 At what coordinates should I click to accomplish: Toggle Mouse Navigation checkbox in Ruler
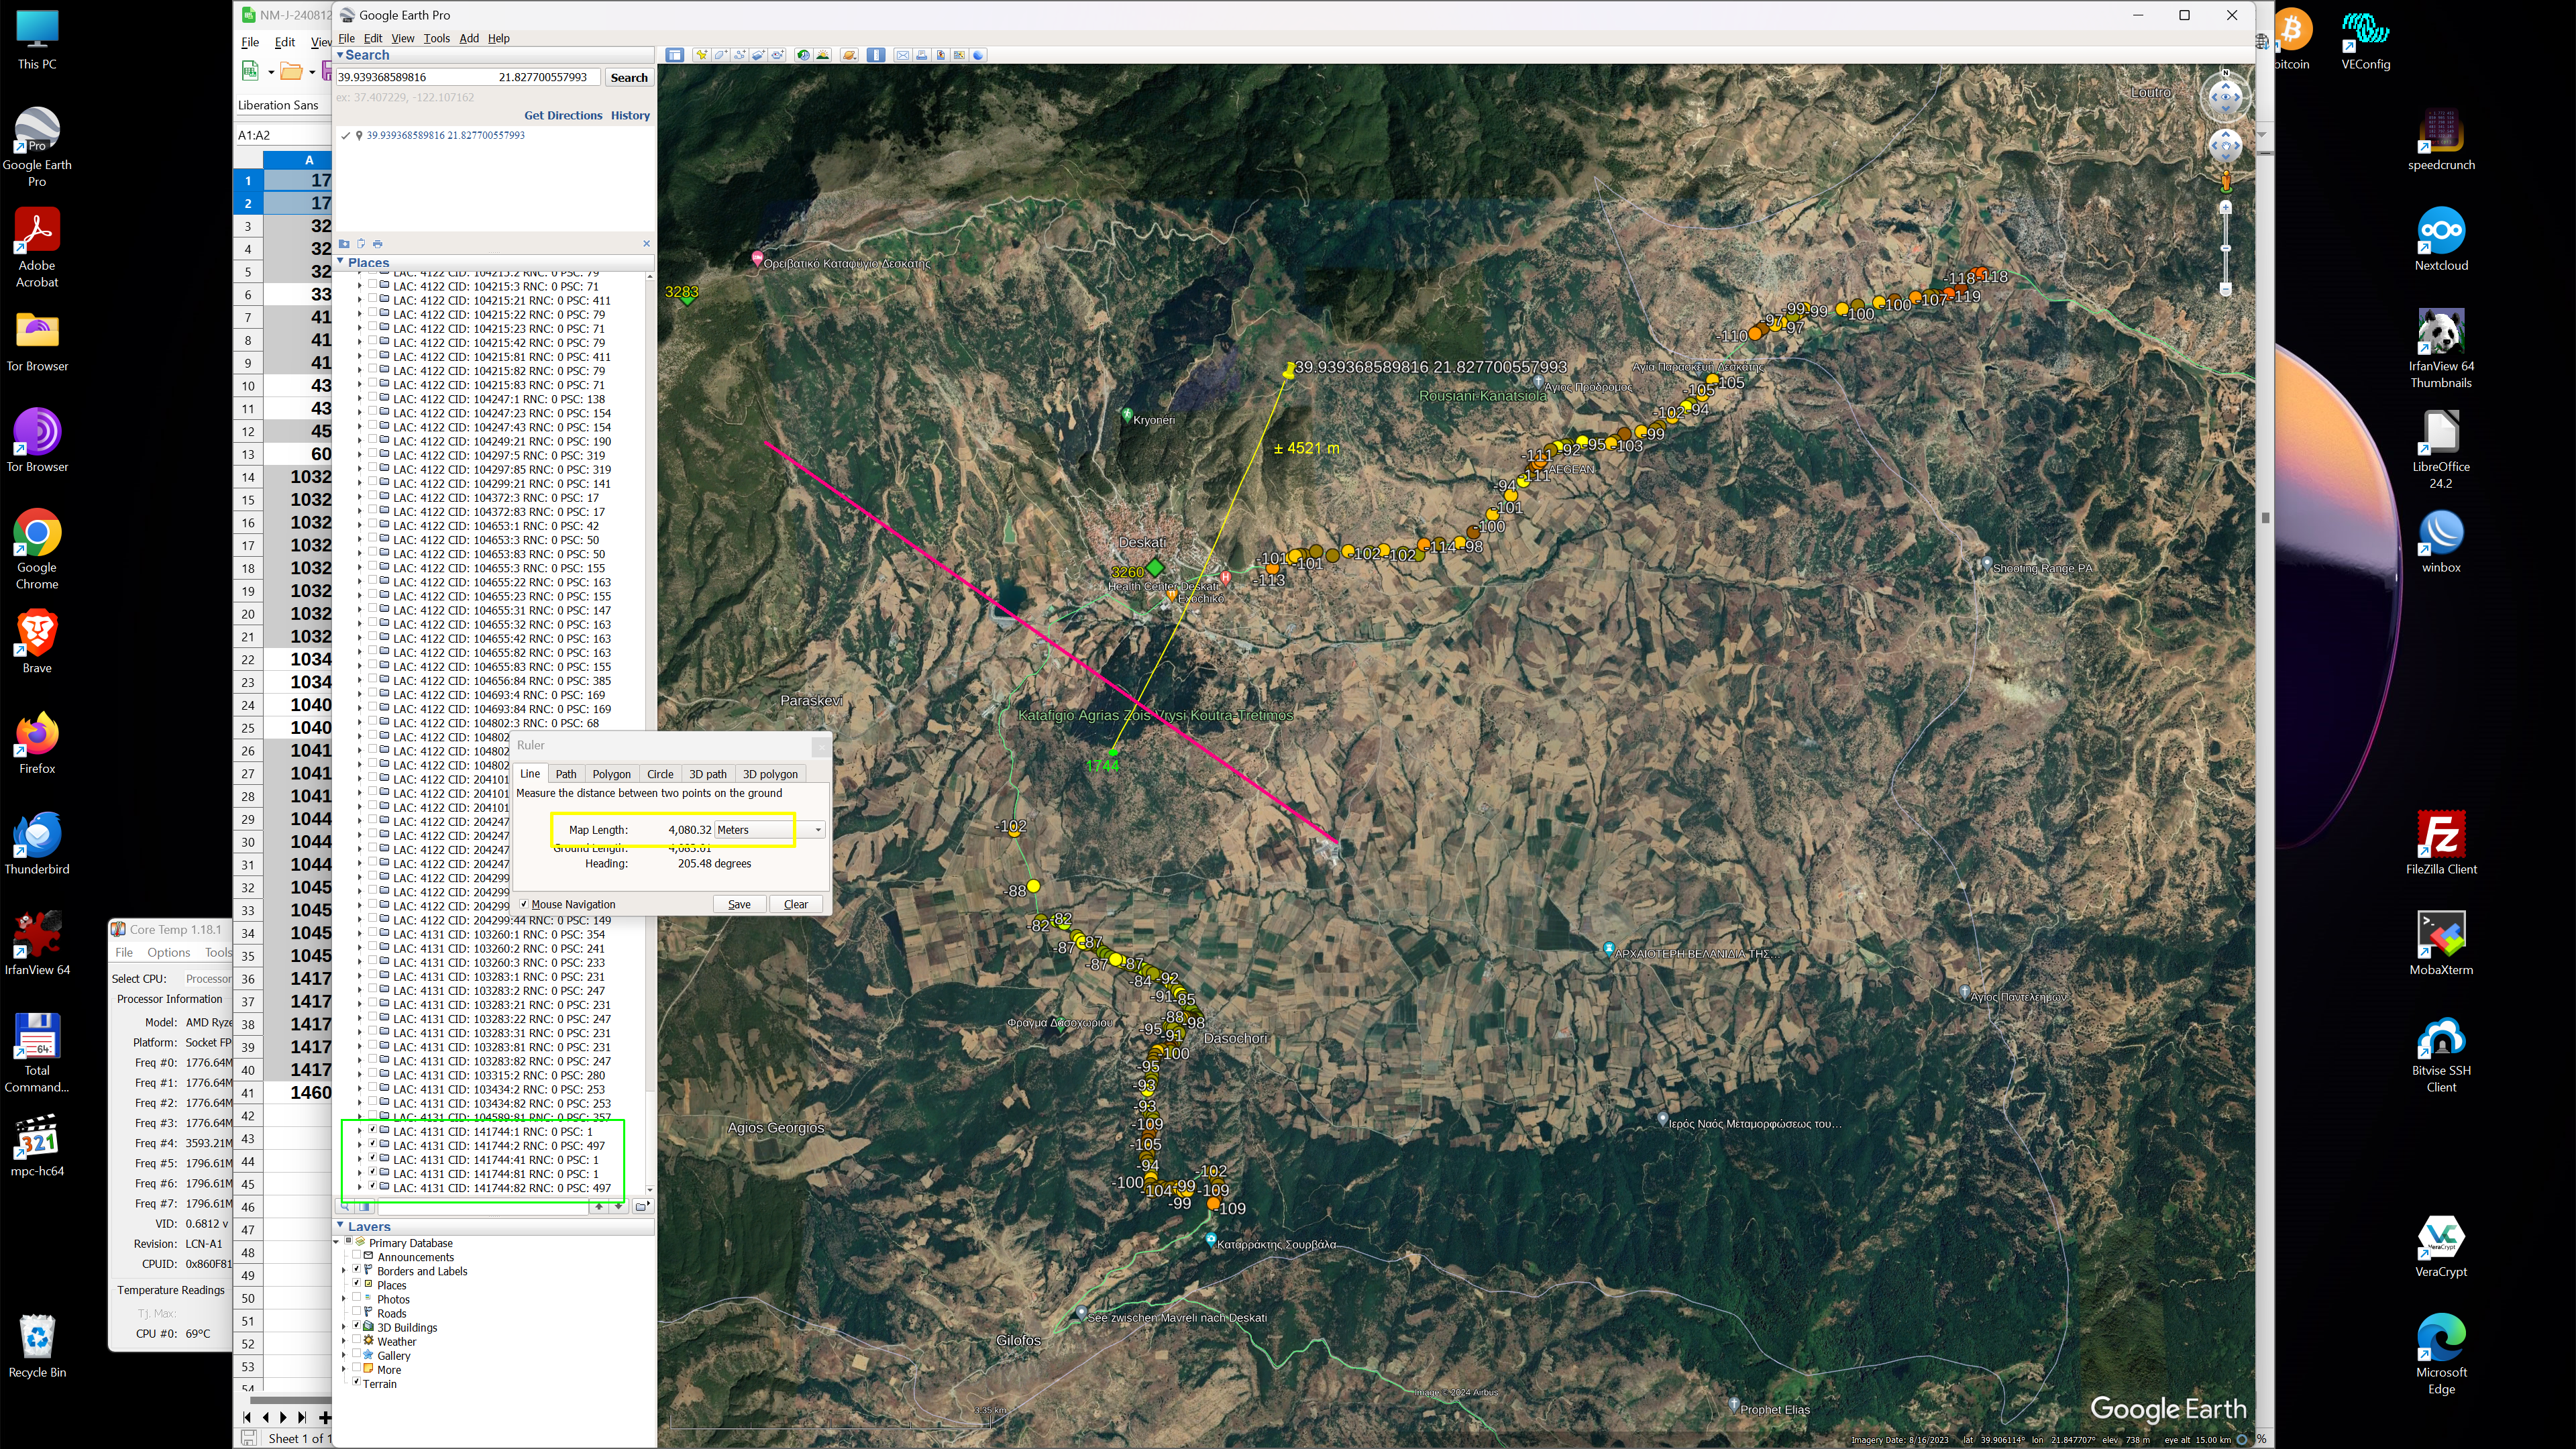tap(523, 904)
